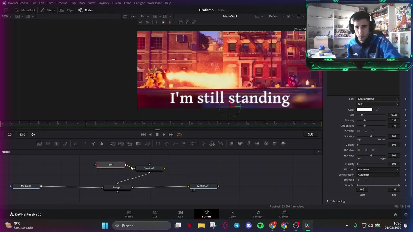Select the Shadow1 node
Image resolution: width=413 pixels, height=232 pixels.
pos(149,168)
